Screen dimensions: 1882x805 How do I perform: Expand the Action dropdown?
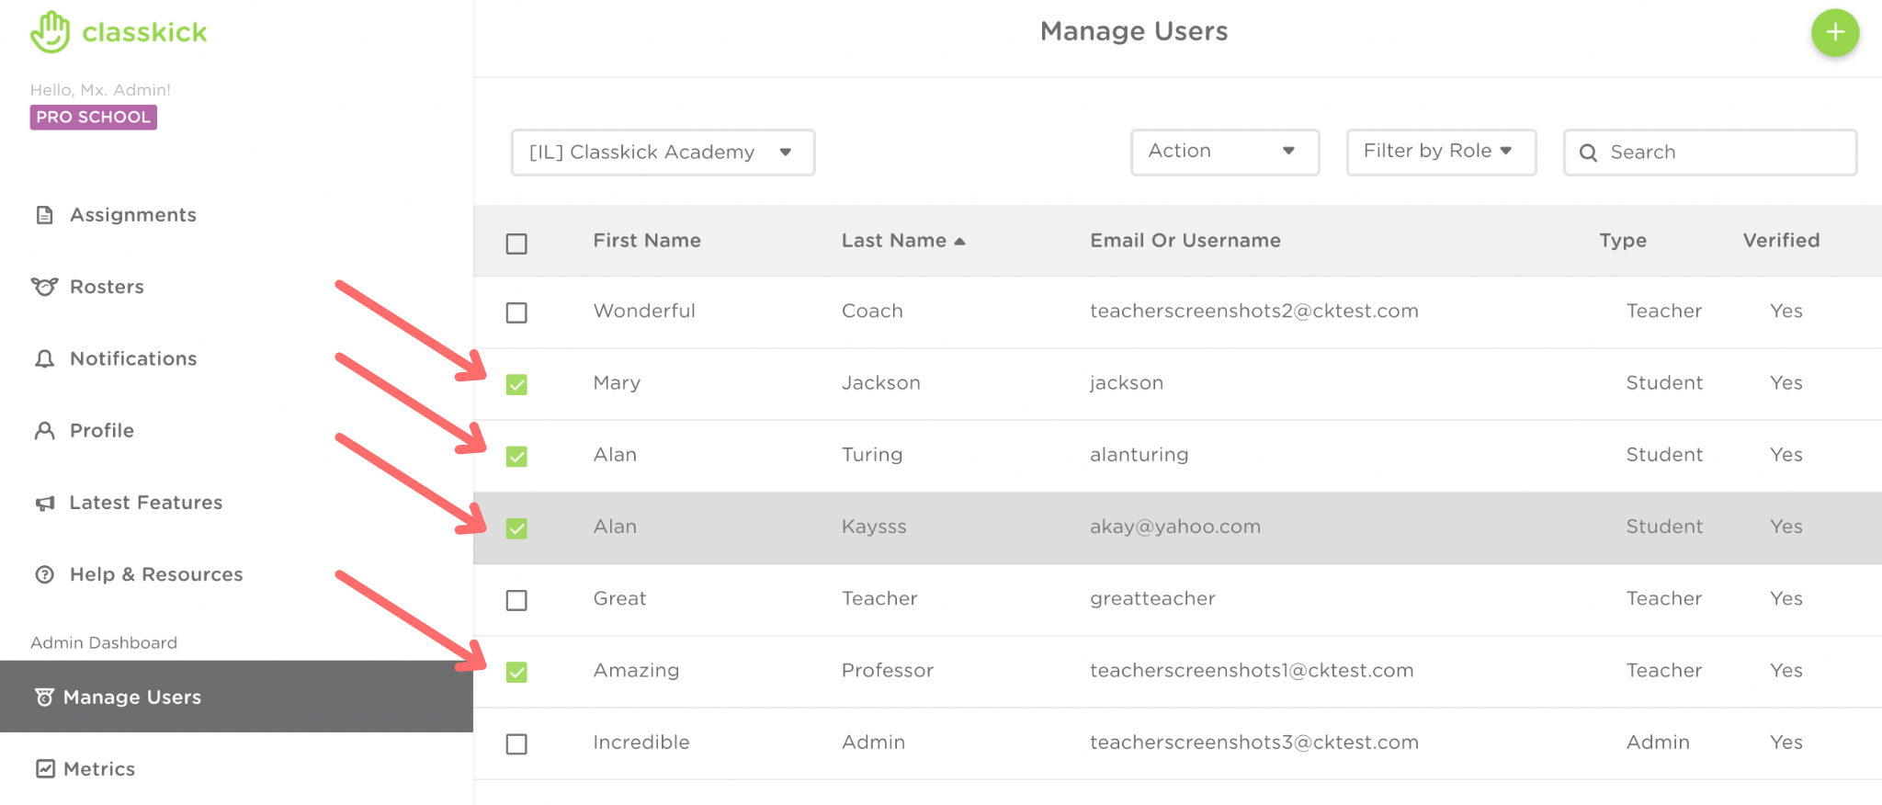[1224, 152]
